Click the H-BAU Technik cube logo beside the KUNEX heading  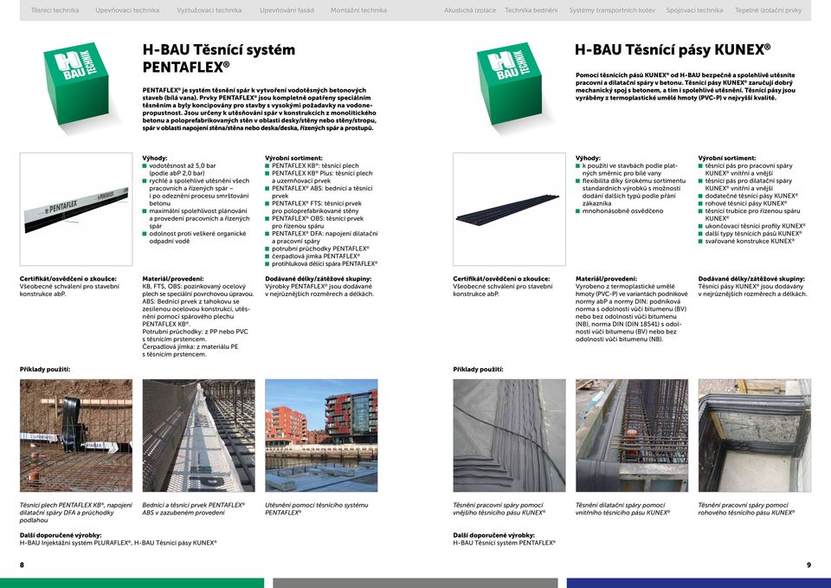[x=509, y=83]
